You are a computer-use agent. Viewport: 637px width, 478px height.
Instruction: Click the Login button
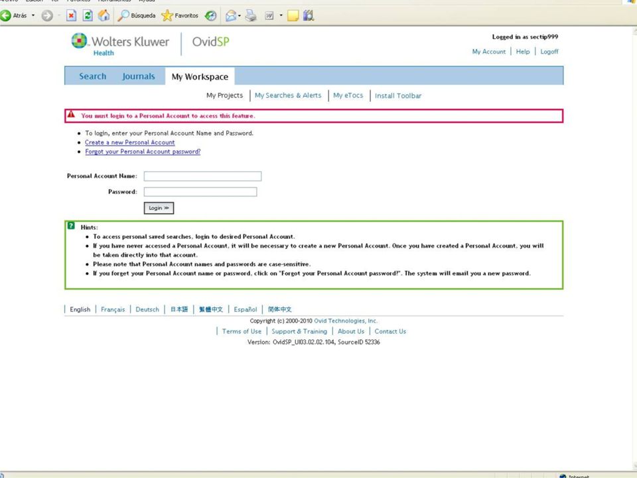point(159,208)
